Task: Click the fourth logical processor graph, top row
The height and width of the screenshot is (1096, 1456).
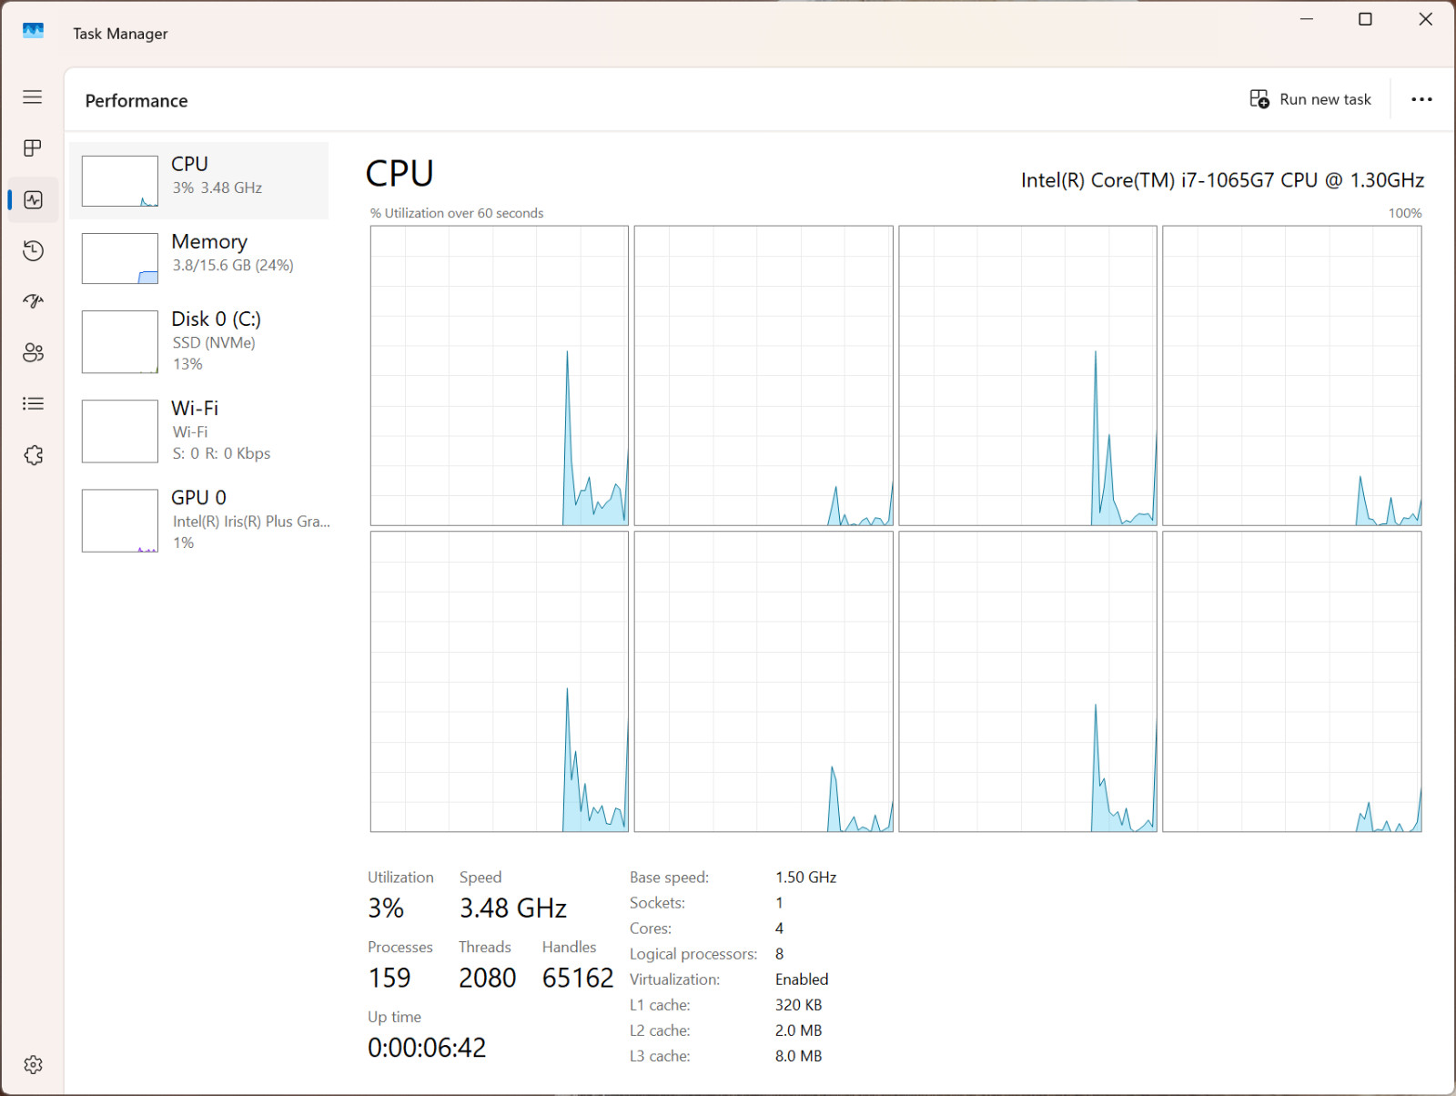Action: tap(1292, 376)
